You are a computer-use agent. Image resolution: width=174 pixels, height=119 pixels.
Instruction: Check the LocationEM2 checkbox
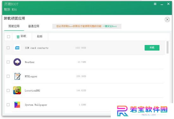8,90
